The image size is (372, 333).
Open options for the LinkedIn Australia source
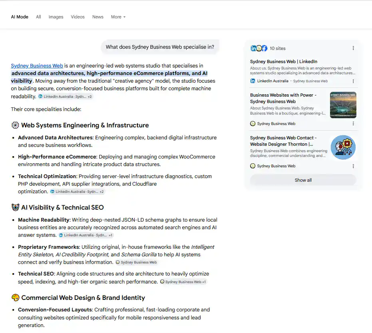(353, 81)
